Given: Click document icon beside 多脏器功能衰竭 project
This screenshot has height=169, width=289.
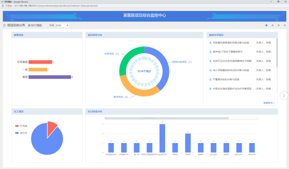Looking at the screenshot, I should tap(210, 43).
